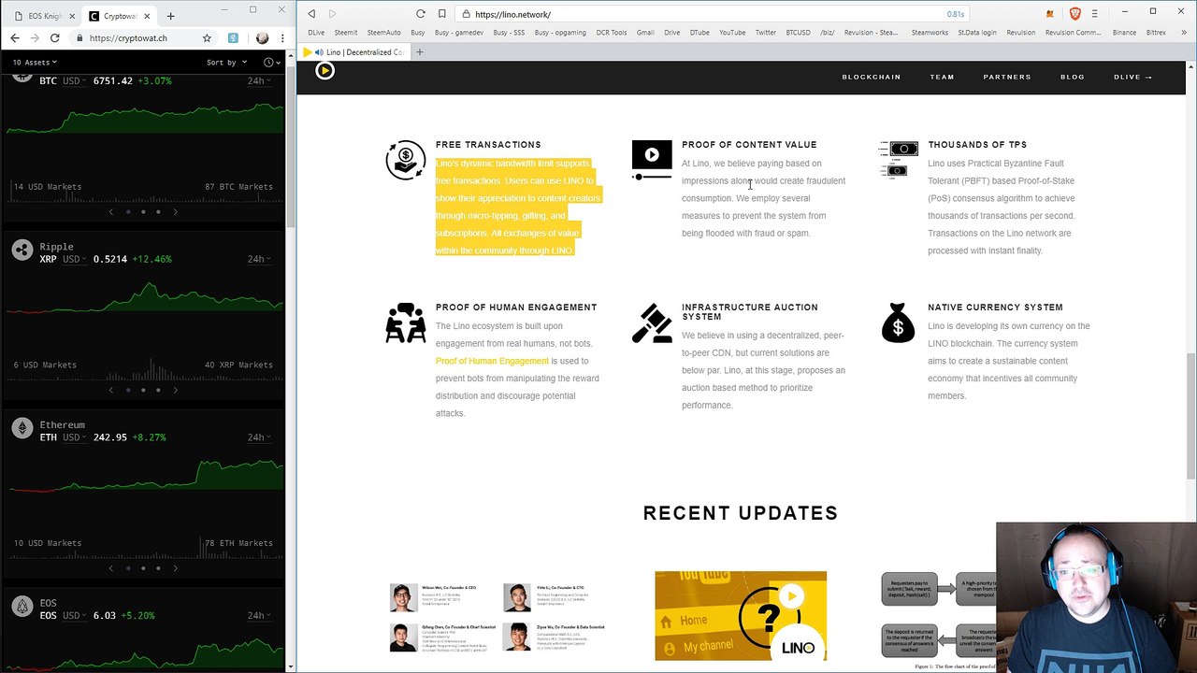The height and width of the screenshot is (673, 1197).
Task: Open Chrome profile avatar
Action: point(262,38)
